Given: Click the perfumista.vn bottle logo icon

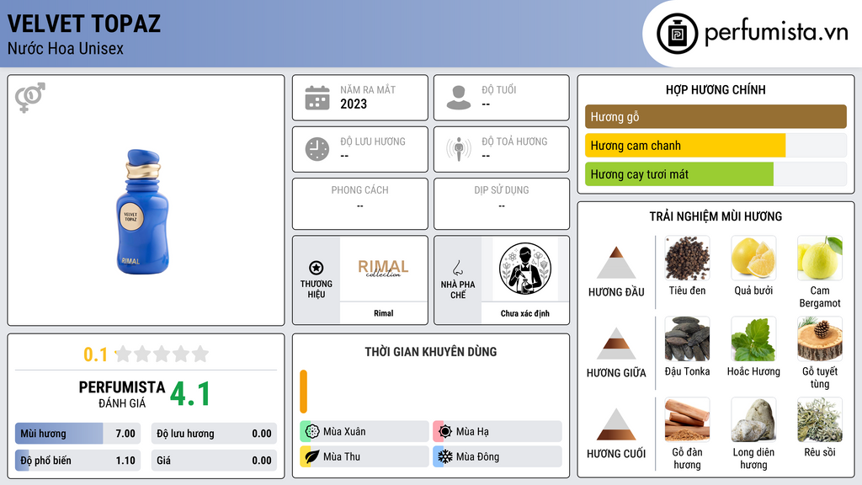Looking at the screenshot, I should point(677,34).
